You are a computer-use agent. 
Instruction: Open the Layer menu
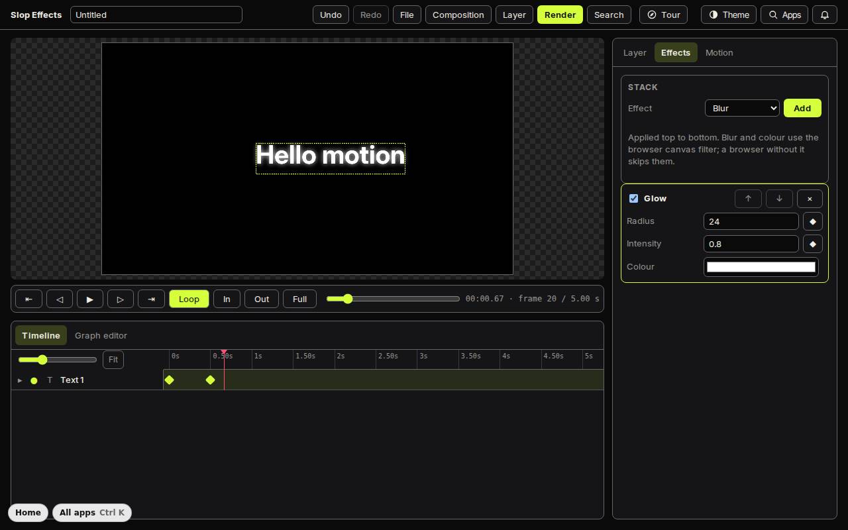[x=514, y=15]
